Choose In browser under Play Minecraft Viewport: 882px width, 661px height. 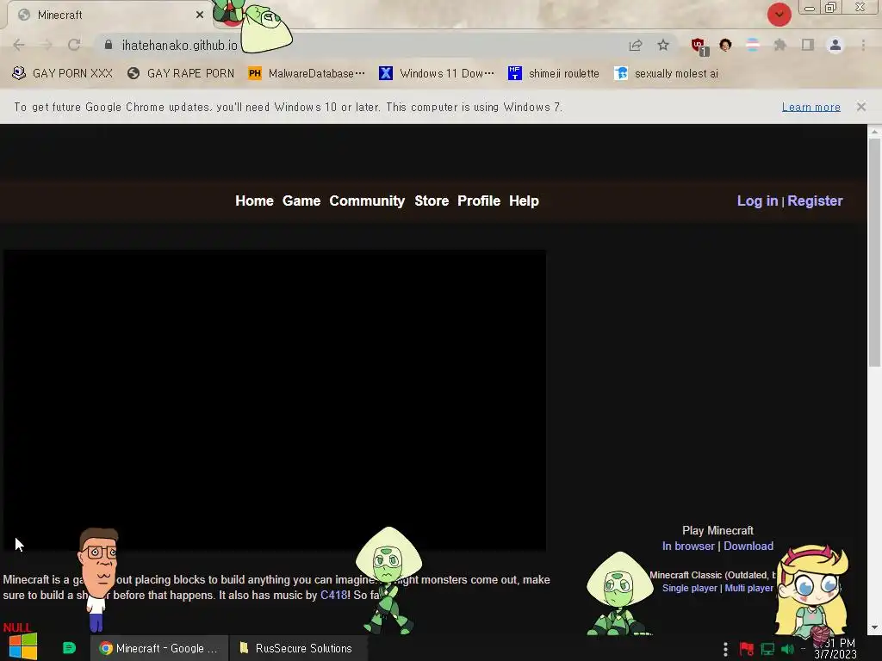point(688,546)
